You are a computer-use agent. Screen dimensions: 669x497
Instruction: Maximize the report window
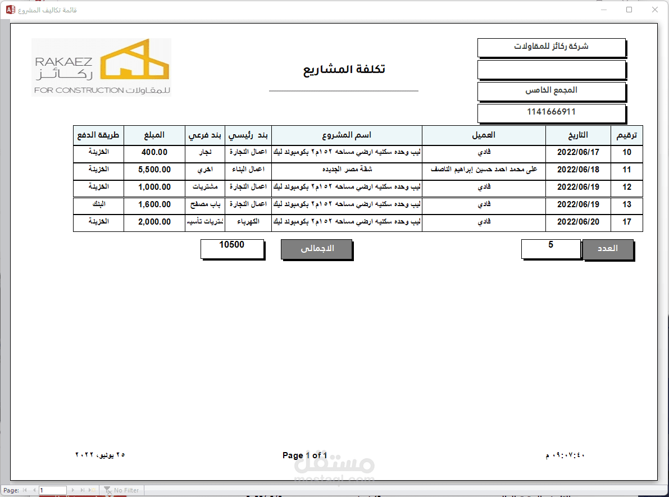pos(629,10)
